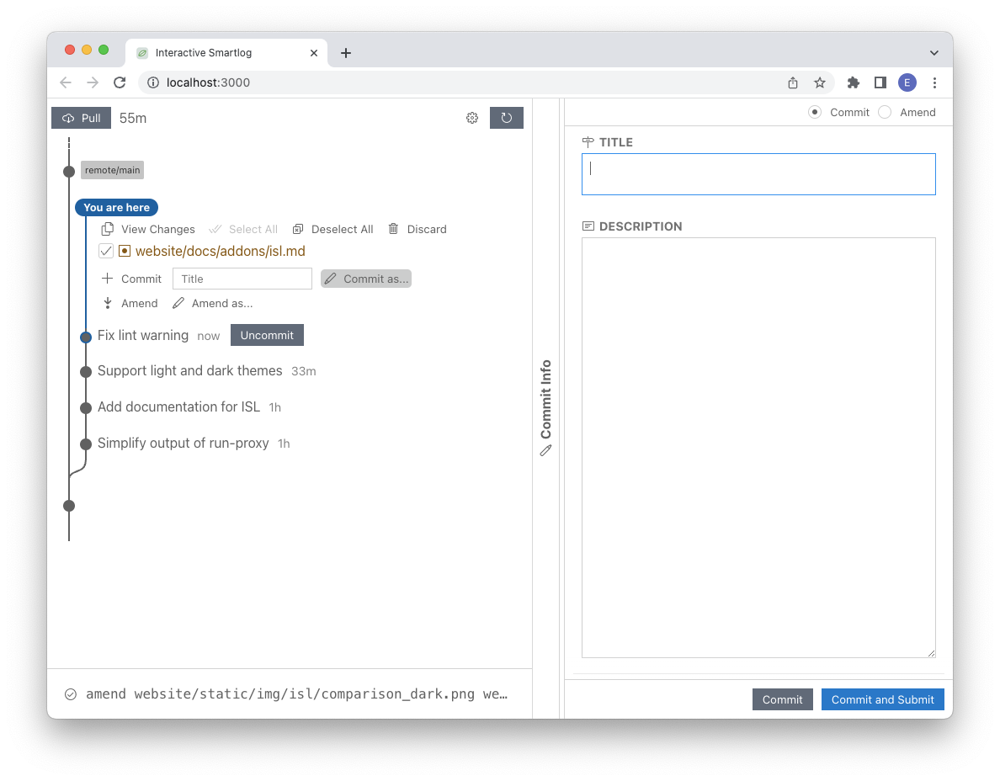Screen dimensions: 1000x781
Task: Click the Commit and Submit button
Action: [882, 699]
